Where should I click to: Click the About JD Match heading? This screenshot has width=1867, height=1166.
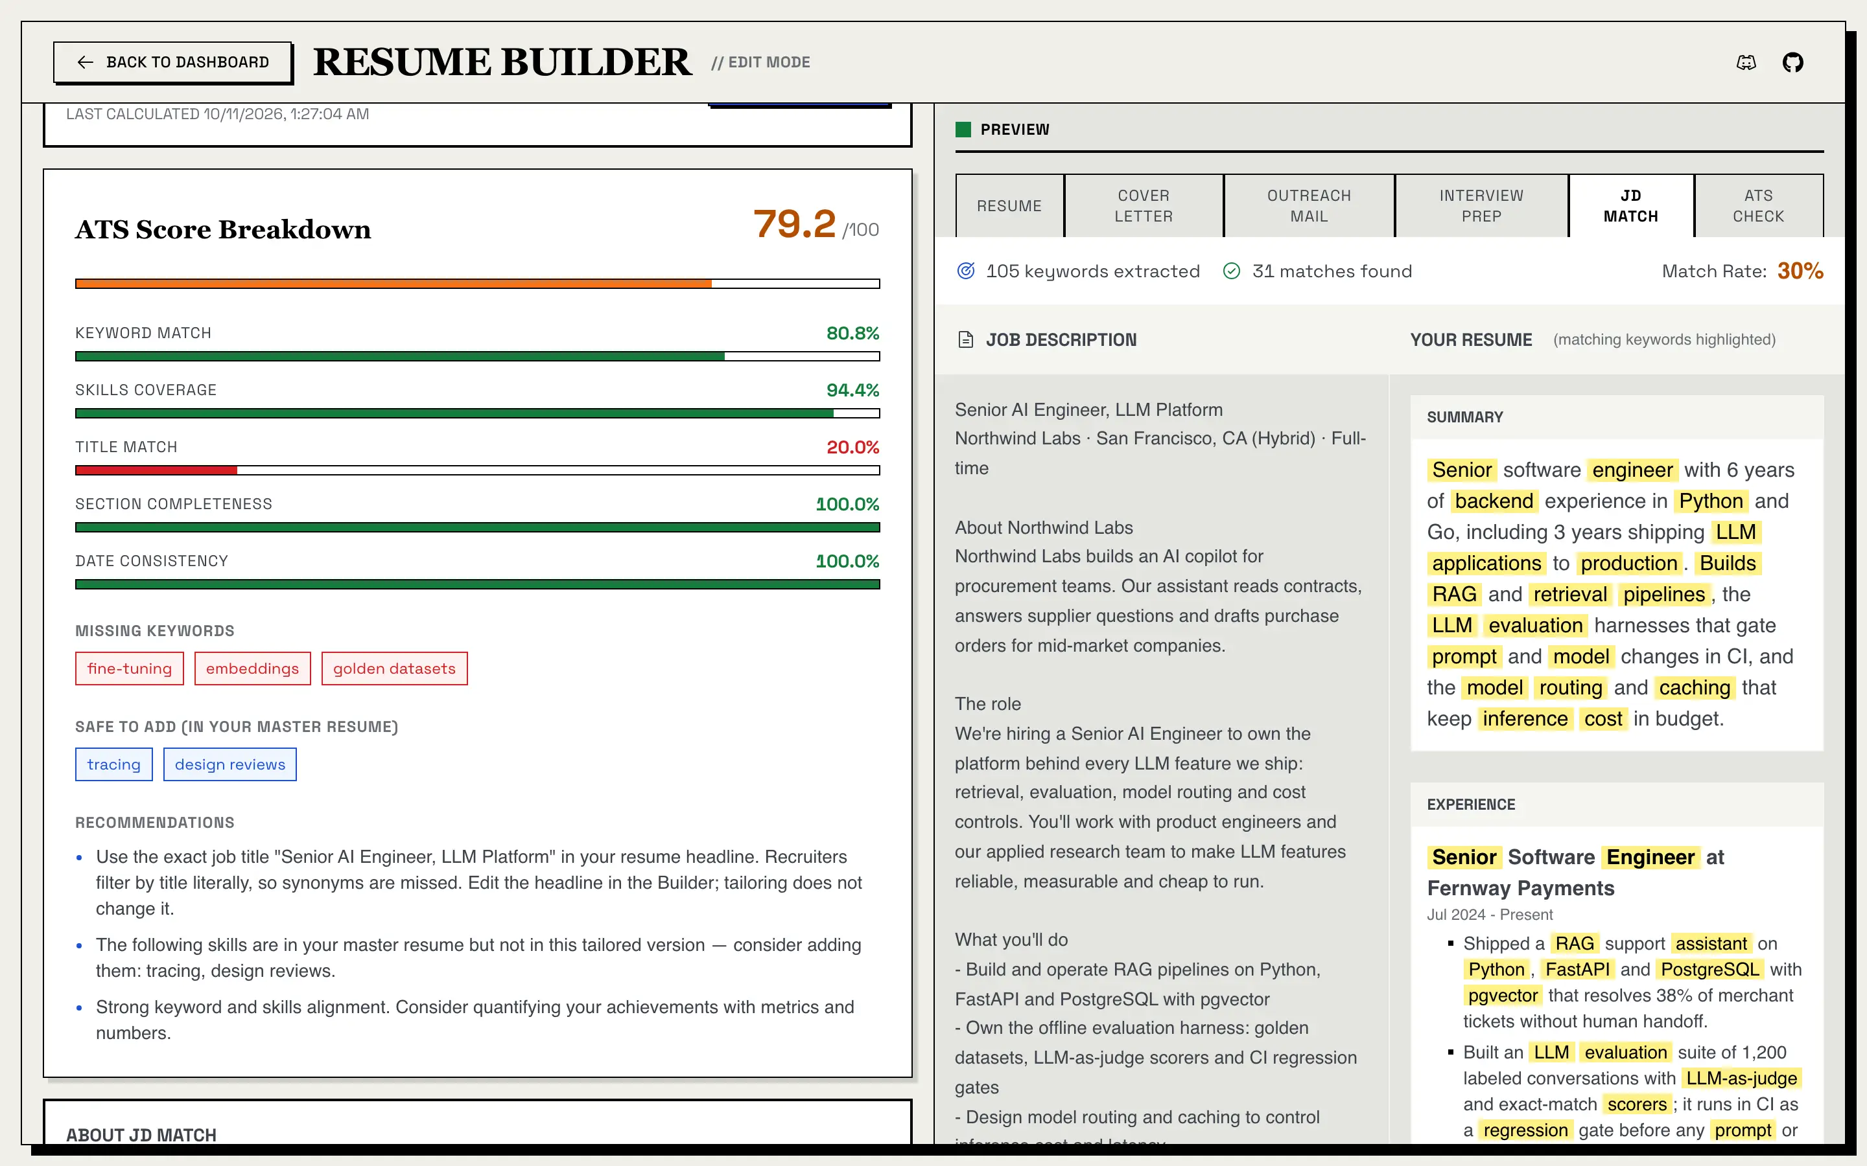pos(141,1135)
